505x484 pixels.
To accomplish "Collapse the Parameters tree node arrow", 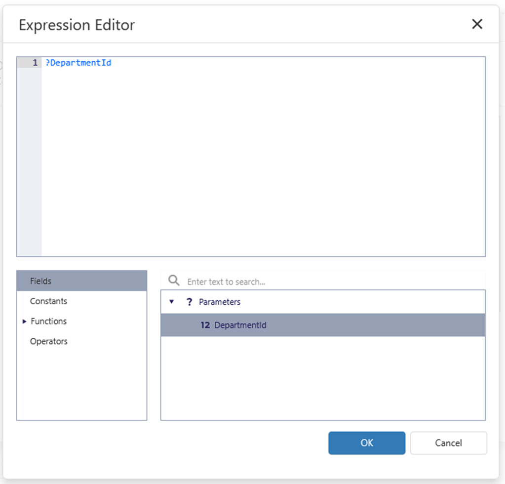I will [172, 302].
